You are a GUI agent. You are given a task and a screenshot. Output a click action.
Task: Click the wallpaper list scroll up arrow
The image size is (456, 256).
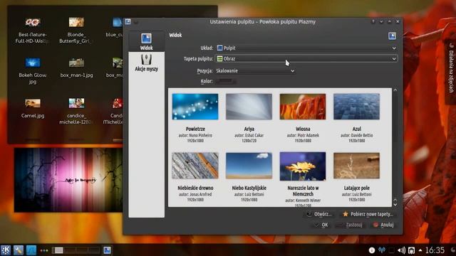click(395, 90)
